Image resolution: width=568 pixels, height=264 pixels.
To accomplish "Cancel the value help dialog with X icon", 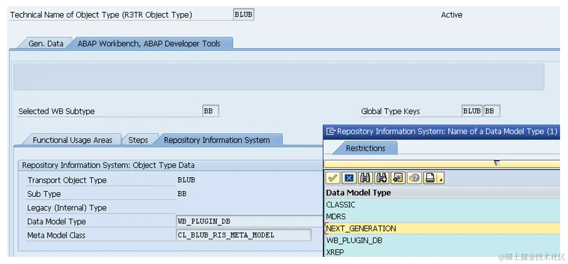I will pos(349,178).
